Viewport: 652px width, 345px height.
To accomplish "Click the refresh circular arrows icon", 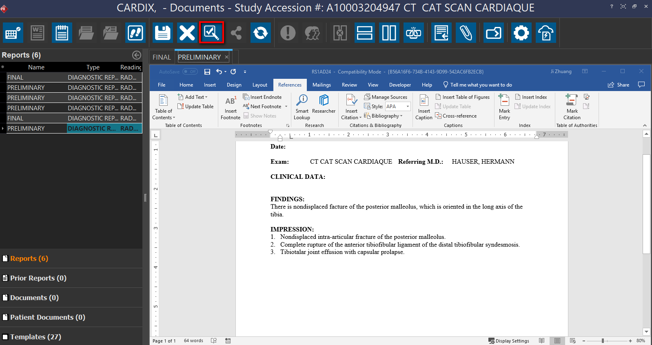I will [x=260, y=33].
